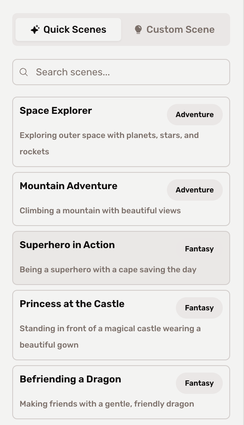This screenshot has height=425, width=244.
Task: Select the Adventure badge on Mountain Adventure
Action: (x=195, y=190)
